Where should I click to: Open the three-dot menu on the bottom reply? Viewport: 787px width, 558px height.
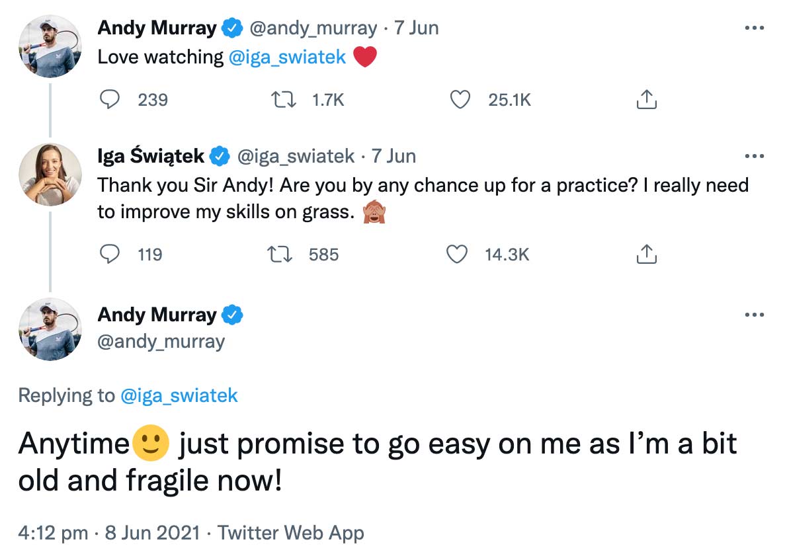pos(753,315)
